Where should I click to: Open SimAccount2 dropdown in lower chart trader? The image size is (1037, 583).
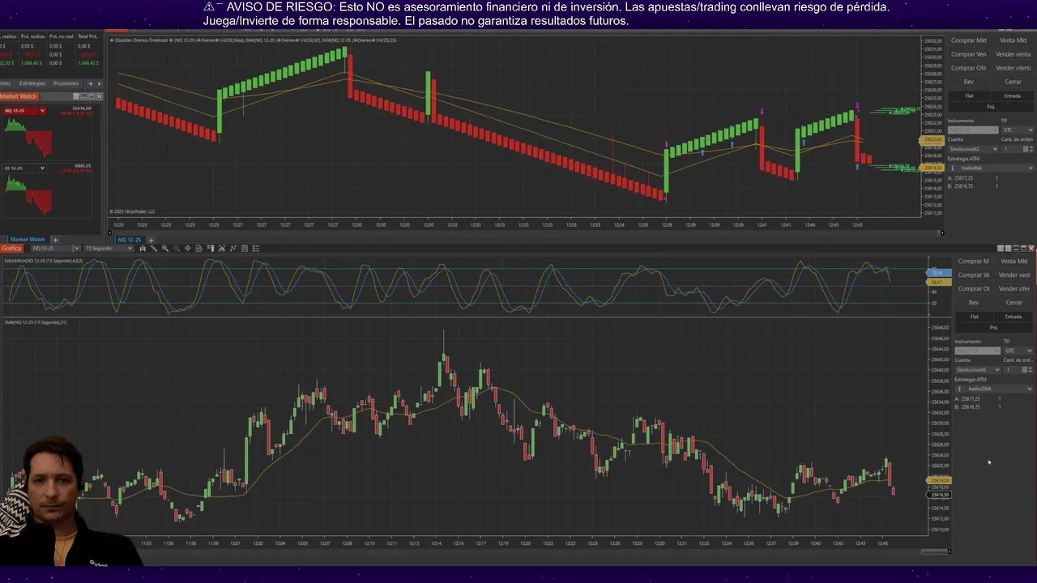[x=979, y=370]
